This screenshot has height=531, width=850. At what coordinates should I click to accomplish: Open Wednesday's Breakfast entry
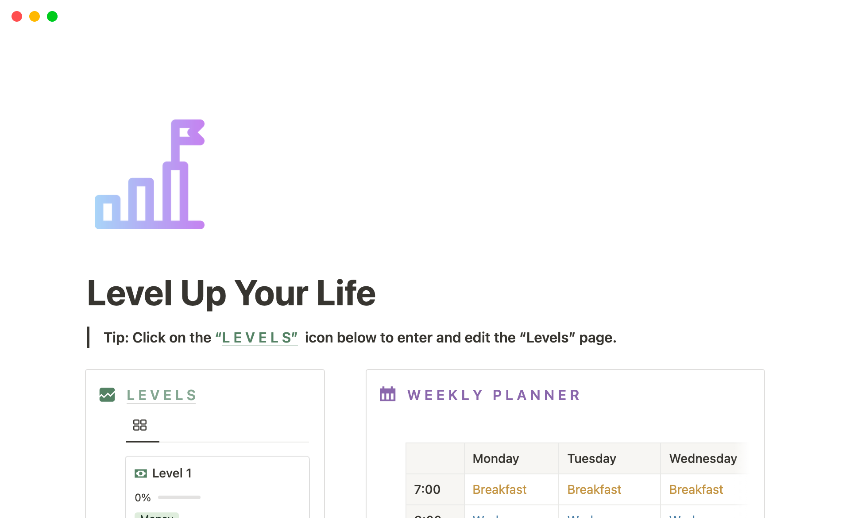696,489
